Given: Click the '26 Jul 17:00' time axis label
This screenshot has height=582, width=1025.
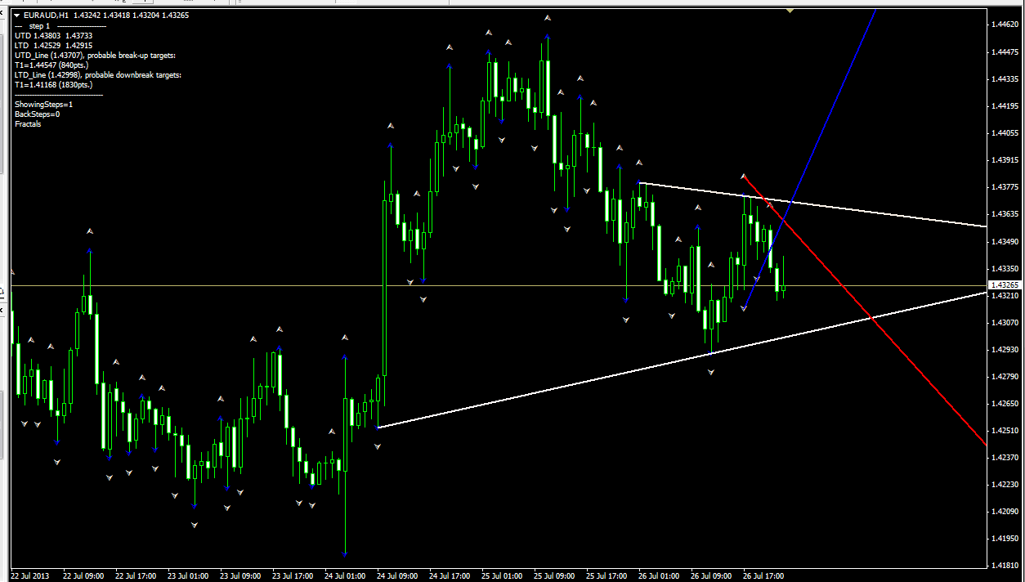Looking at the screenshot, I should coord(763,575).
